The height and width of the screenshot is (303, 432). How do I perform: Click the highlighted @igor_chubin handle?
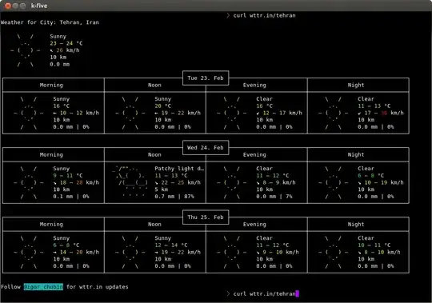(x=43, y=287)
